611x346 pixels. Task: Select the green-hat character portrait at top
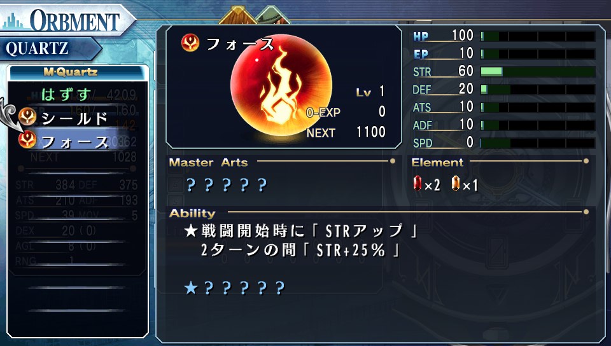[273, 15]
